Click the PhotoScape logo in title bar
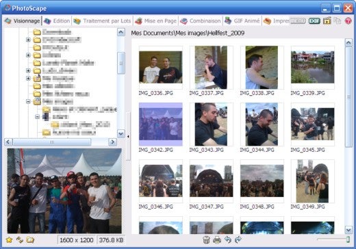The height and width of the screenshot is (249, 356). coord(8,8)
